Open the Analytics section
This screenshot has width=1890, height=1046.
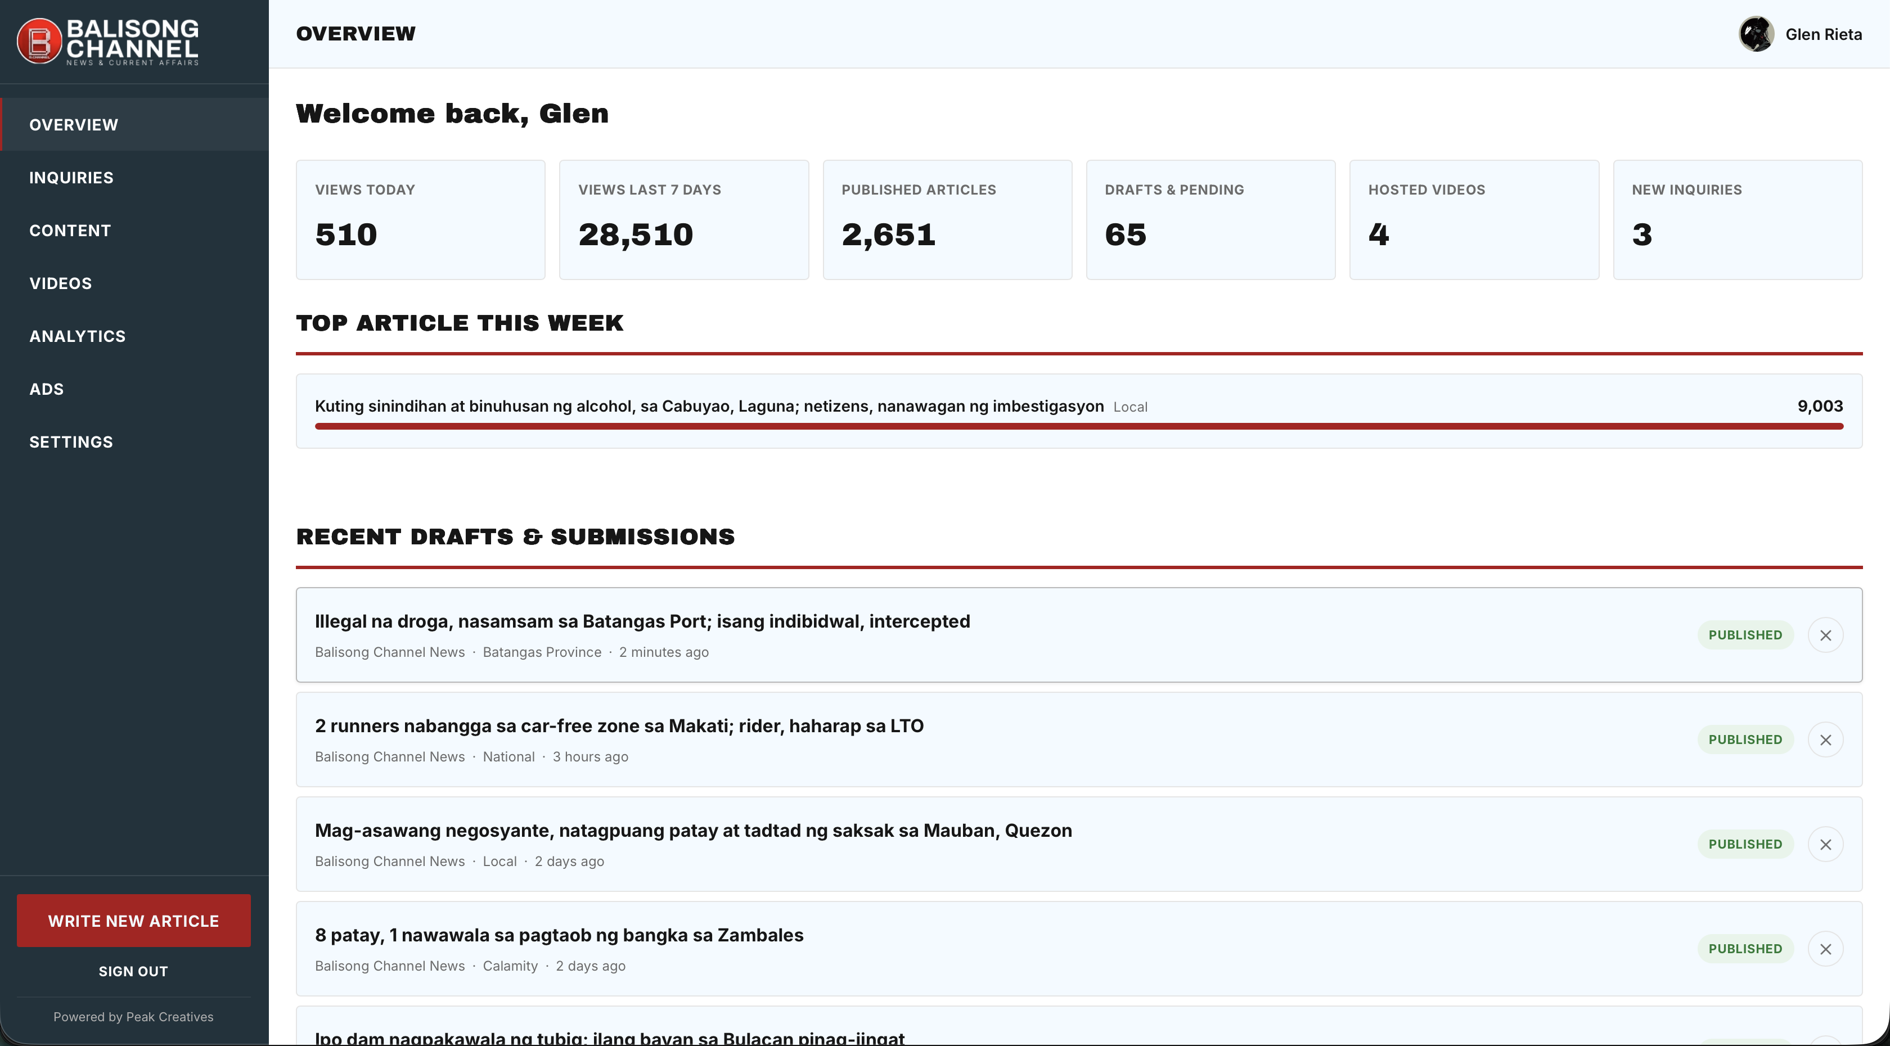pos(134,336)
